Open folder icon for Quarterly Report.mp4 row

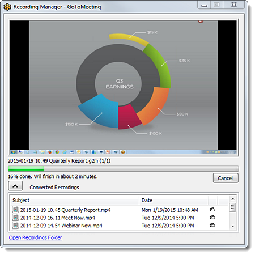pyautogui.click(x=212, y=210)
